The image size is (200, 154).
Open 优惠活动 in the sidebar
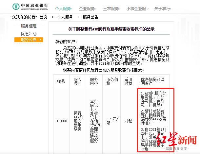coord(29,34)
